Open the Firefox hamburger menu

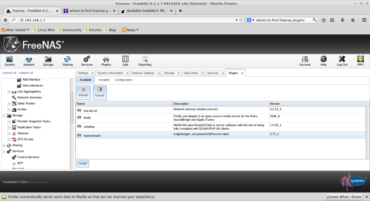[364, 20]
